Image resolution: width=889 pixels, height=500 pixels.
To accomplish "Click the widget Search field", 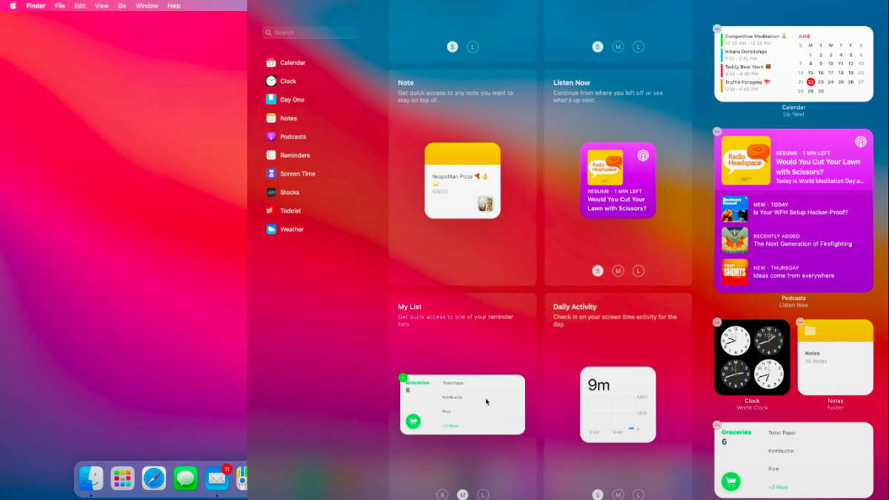I will pyautogui.click(x=310, y=33).
